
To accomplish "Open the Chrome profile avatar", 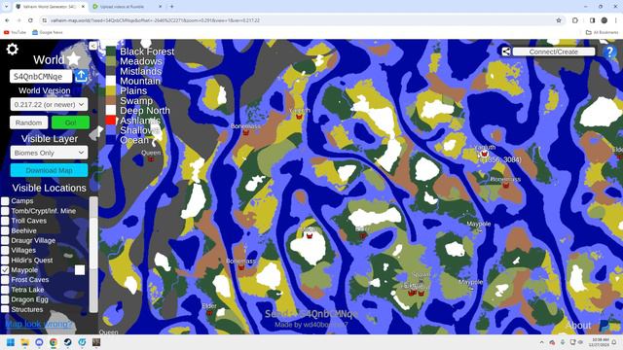I will point(604,20).
